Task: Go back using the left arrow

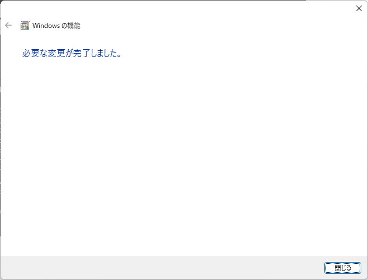Action: 8,25
